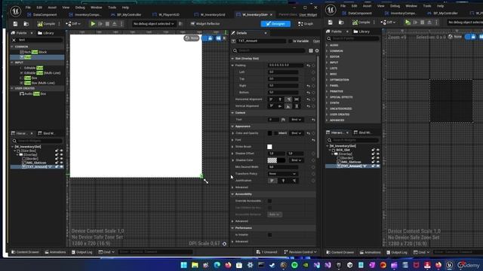483x271 pixels.
Task: Set Horizontal Alignment to fill
Action: (x=297, y=99)
